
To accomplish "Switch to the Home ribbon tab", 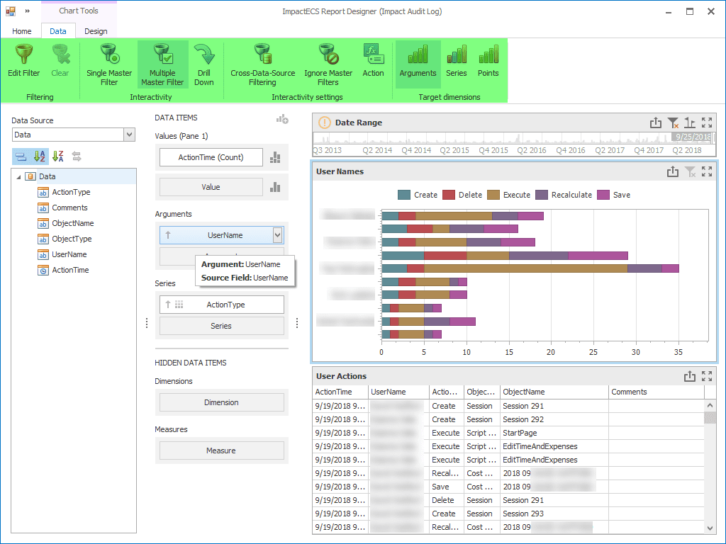I will [22, 31].
